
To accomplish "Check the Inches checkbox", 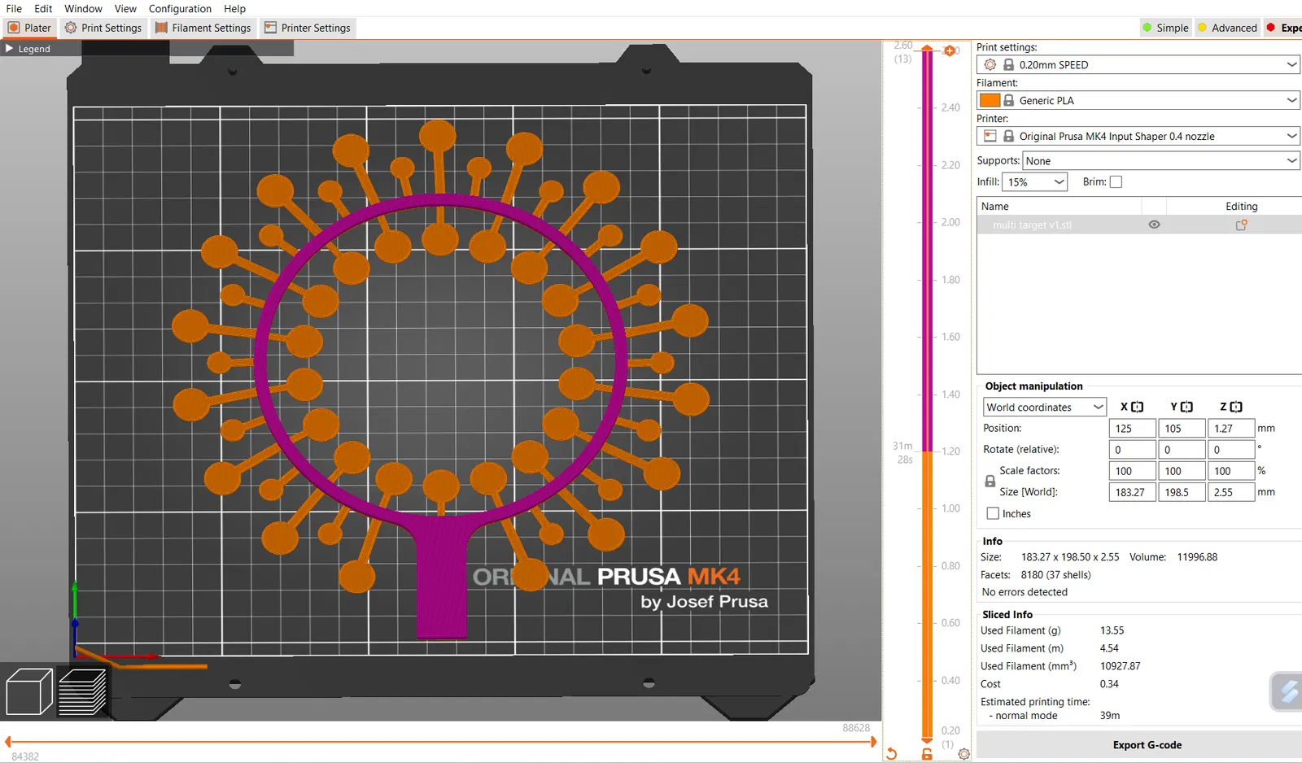I will click(x=993, y=514).
